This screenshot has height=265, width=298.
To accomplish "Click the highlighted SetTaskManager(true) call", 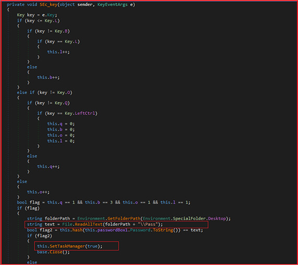I will coord(70,246).
